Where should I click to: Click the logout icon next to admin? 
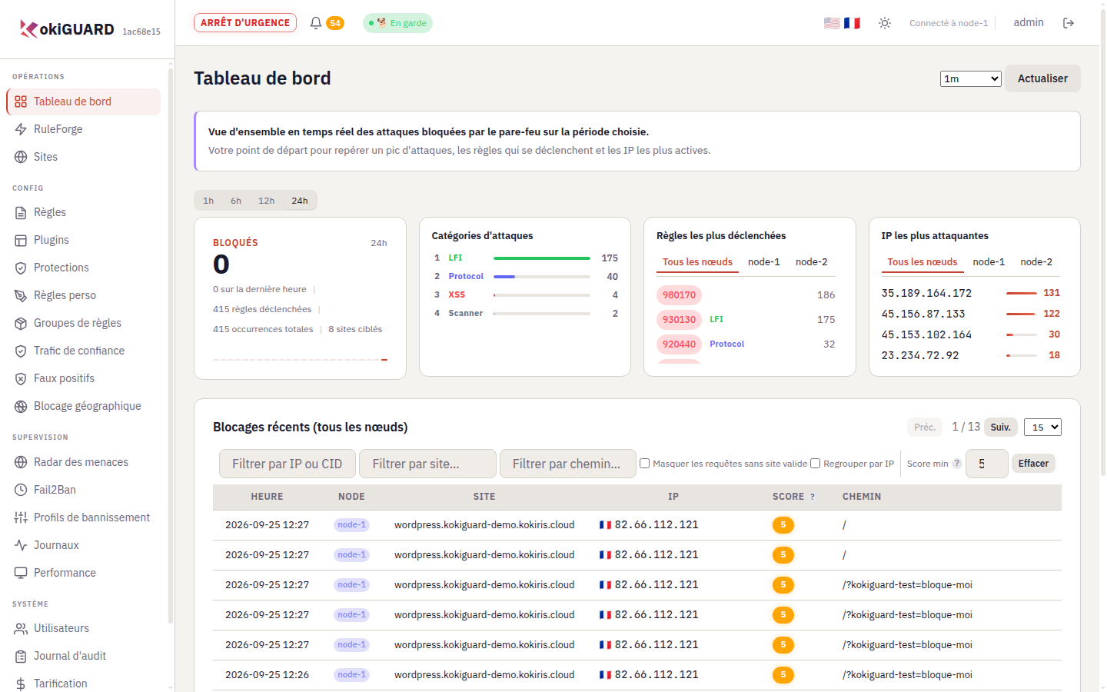click(1069, 23)
